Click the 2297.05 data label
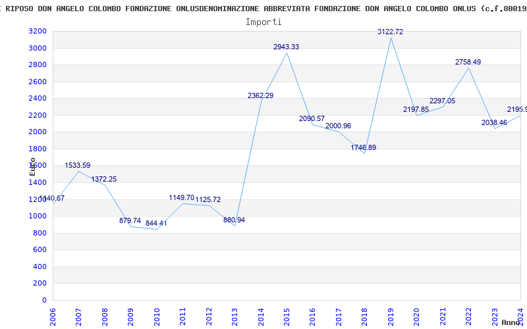This screenshot has width=527, height=329. pyautogui.click(x=442, y=101)
